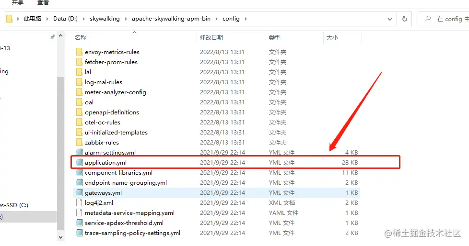
Task: Select the fetcher-prom-rules folder icon
Action: 79,62
